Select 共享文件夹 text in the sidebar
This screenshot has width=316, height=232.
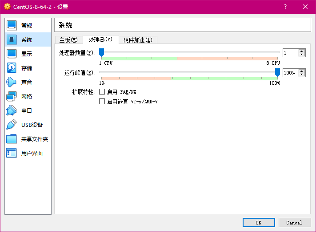pos(35,139)
